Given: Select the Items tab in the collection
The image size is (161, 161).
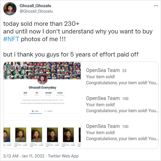Looking at the screenshot, I should (35, 111).
